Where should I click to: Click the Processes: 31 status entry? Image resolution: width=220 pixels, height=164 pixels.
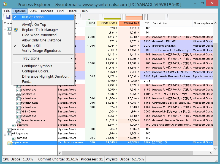[92, 159]
